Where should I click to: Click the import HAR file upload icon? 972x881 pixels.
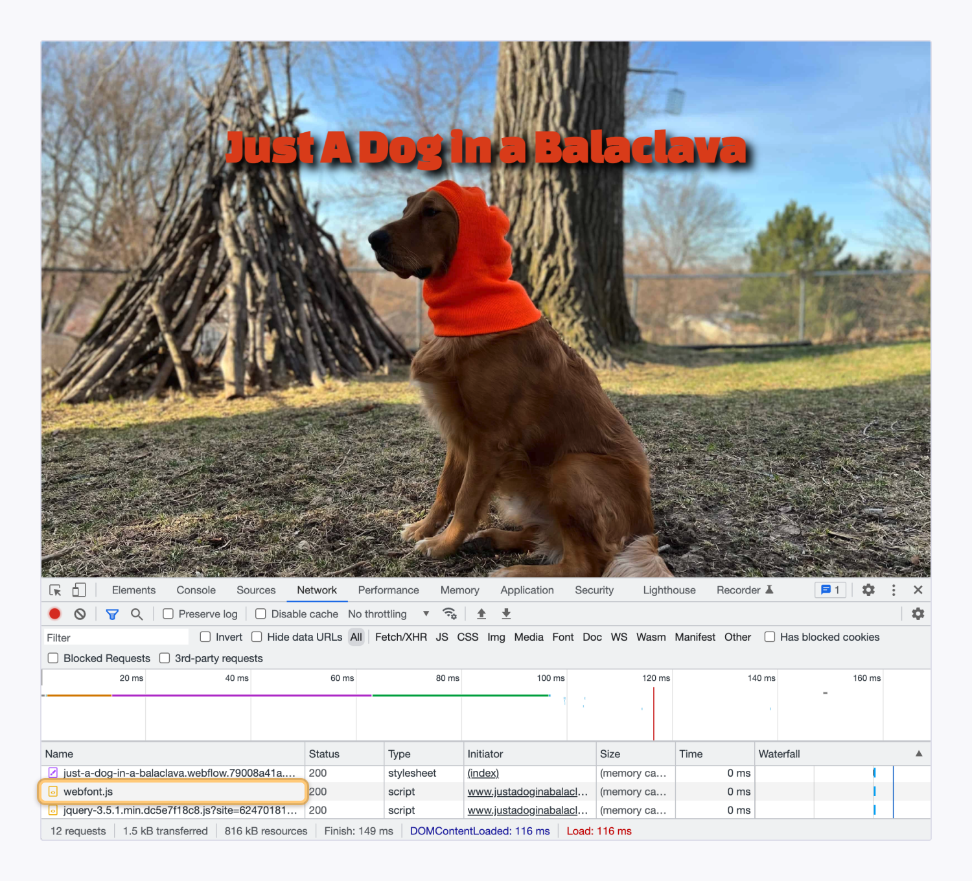[x=481, y=614]
